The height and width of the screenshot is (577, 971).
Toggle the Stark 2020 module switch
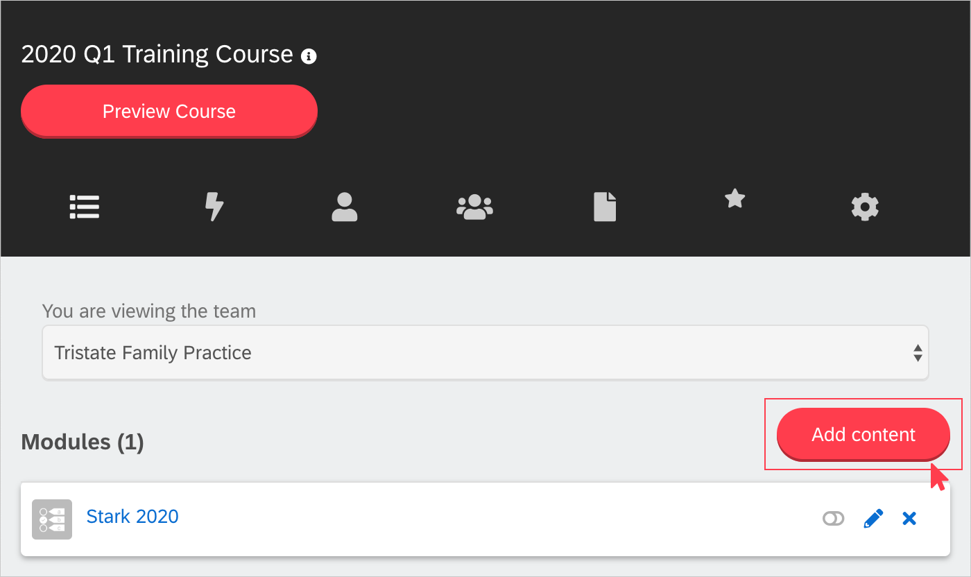pos(834,518)
